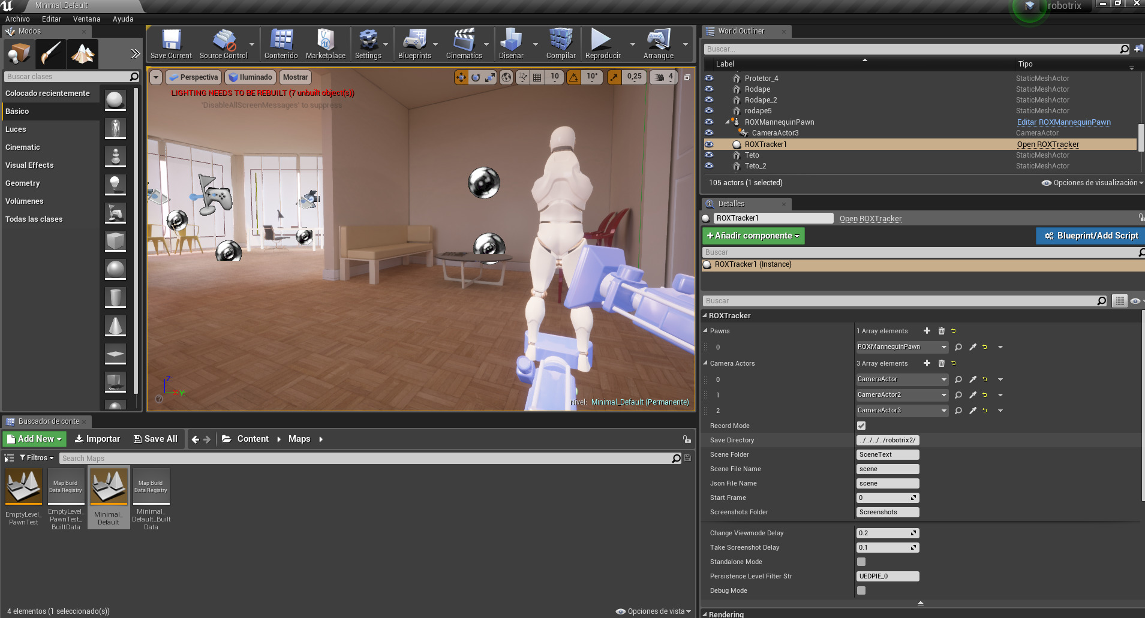Click the Importar button
The width and height of the screenshot is (1145, 618).
[97, 439]
